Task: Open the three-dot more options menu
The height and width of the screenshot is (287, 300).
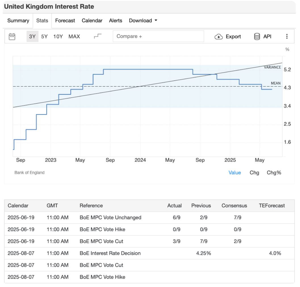Action: (x=287, y=36)
